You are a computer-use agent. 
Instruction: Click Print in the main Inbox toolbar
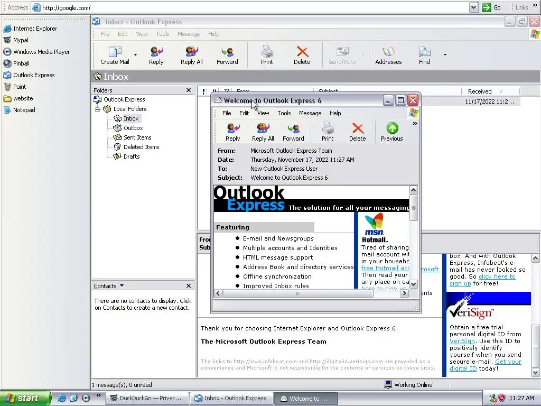coord(267,55)
